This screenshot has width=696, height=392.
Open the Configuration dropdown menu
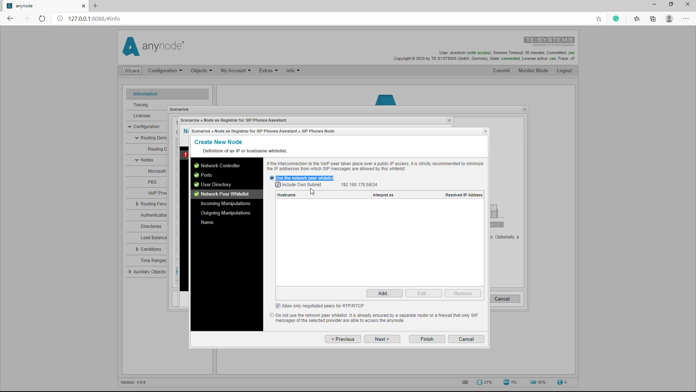click(165, 70)
